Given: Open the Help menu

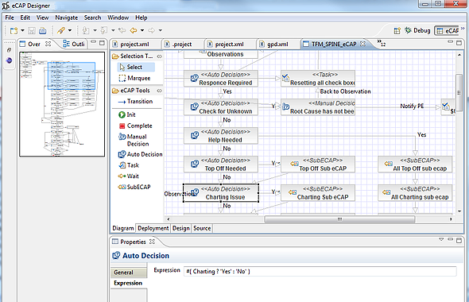Looking at the screenshot, I should click(141, 17).
